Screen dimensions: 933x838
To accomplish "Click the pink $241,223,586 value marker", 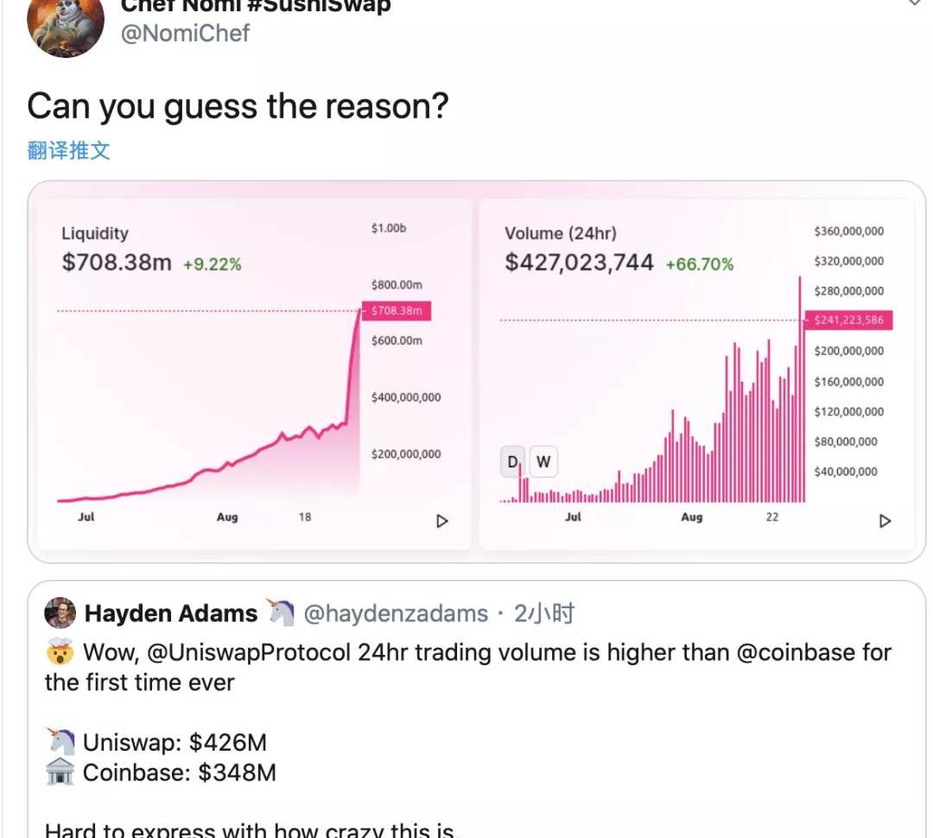I will [848, 320].
